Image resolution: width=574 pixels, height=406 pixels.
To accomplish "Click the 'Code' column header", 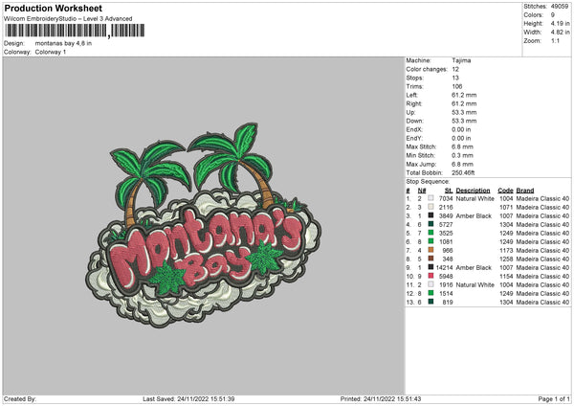I will [505, 191].
